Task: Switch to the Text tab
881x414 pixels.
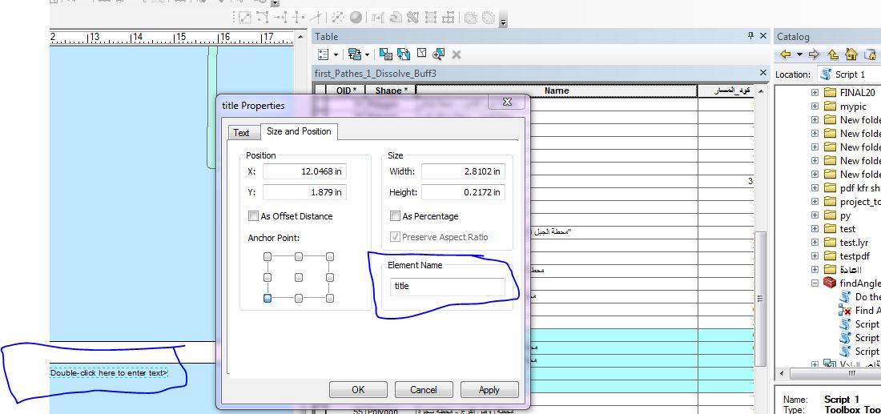Action: coord(242,133)
